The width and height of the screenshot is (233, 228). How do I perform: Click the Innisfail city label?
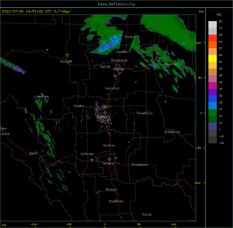click(112, 88)
